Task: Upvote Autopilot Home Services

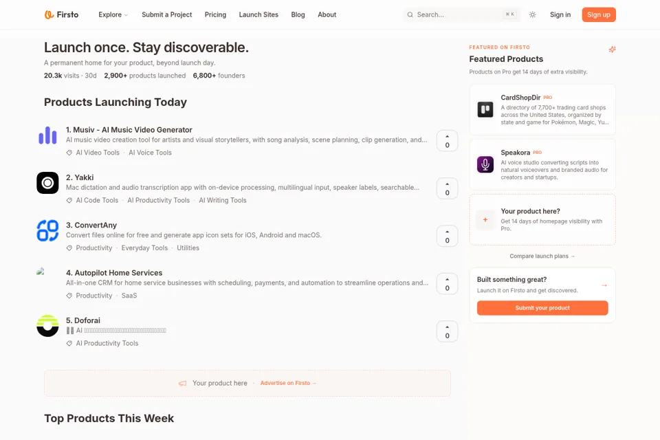Action: coord(447,283)
